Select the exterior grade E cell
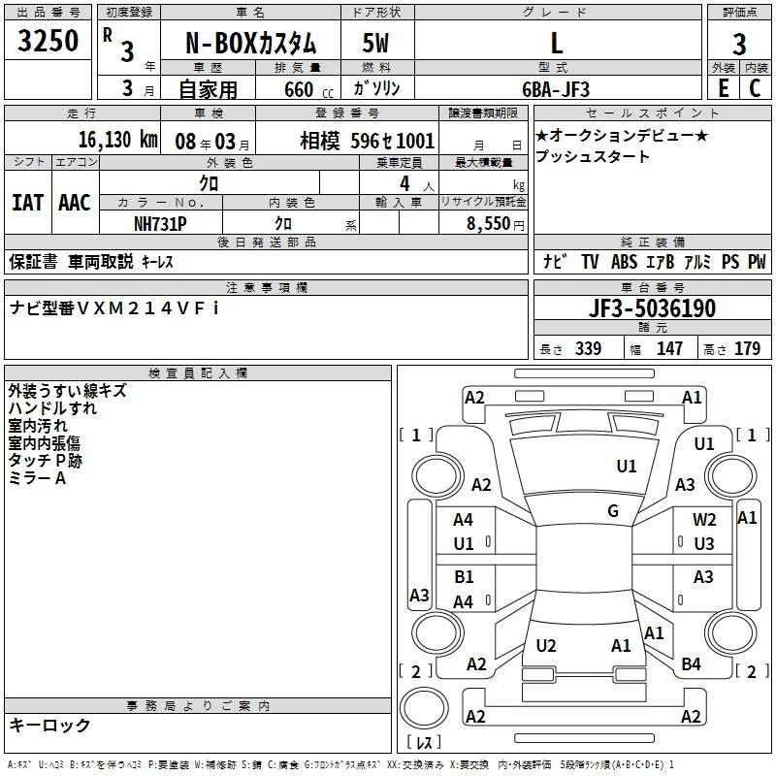This screenshot has width=776, height=776. [723, 87]
